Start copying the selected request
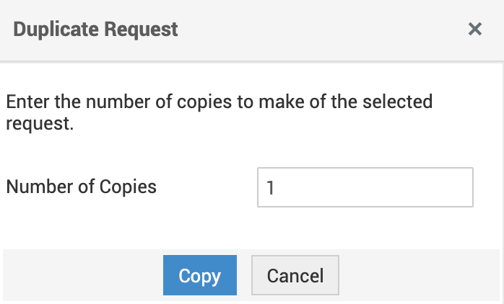 (x=199, y=275)
